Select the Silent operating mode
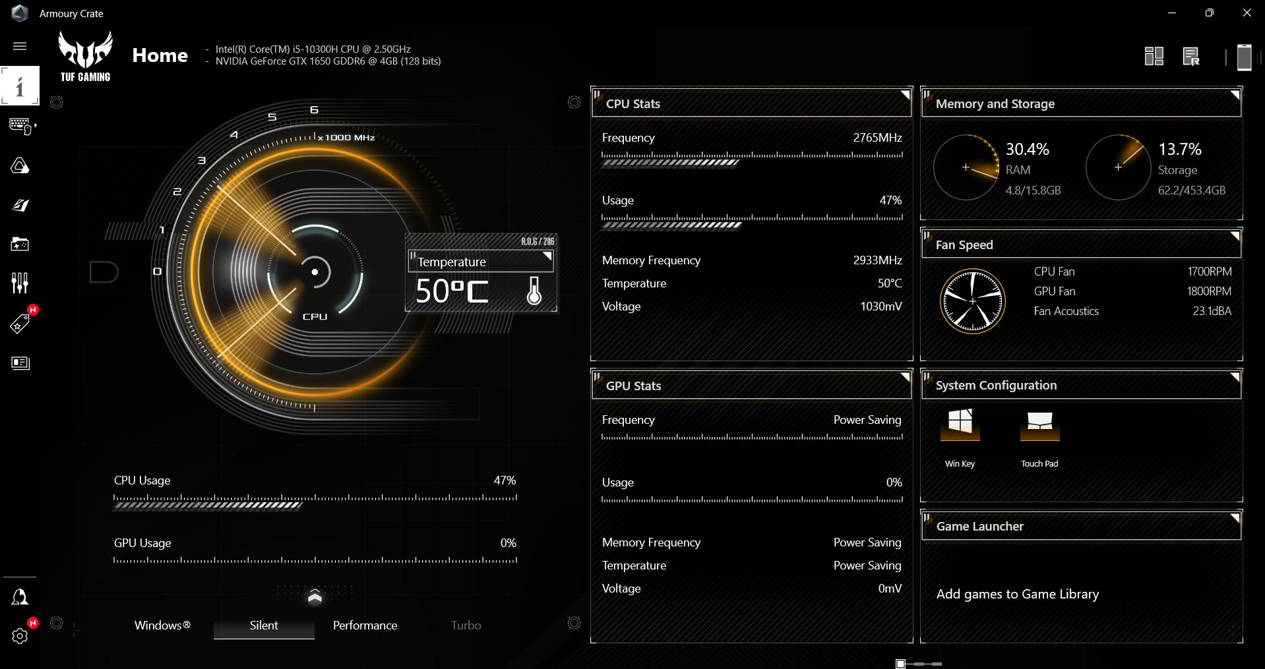Image resolution: width=1265 pixels, height=669 pixels. pos(264,625)
